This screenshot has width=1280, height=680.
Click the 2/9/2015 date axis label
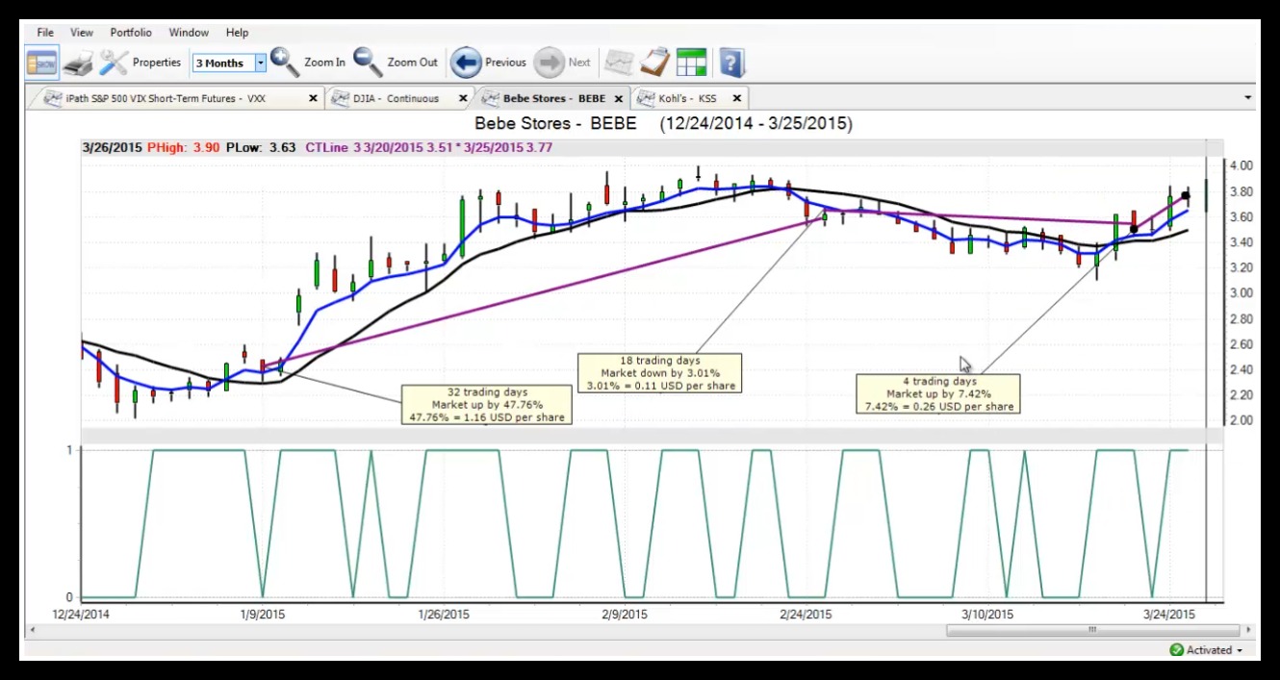click(625, 614)
